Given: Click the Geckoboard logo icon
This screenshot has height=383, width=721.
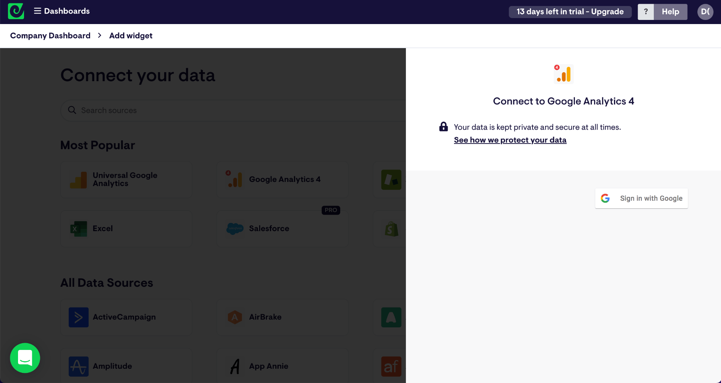Looking at the screenshot, I should coord(16,11).
